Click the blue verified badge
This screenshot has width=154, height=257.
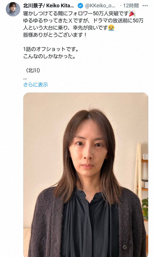click(x=80, y=6)
